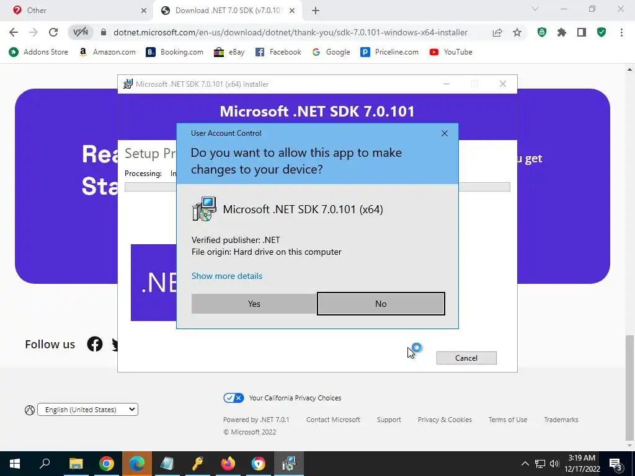
Task: Open YouTube bookmark
Action: pyautogui.click(x=451, y=52)
